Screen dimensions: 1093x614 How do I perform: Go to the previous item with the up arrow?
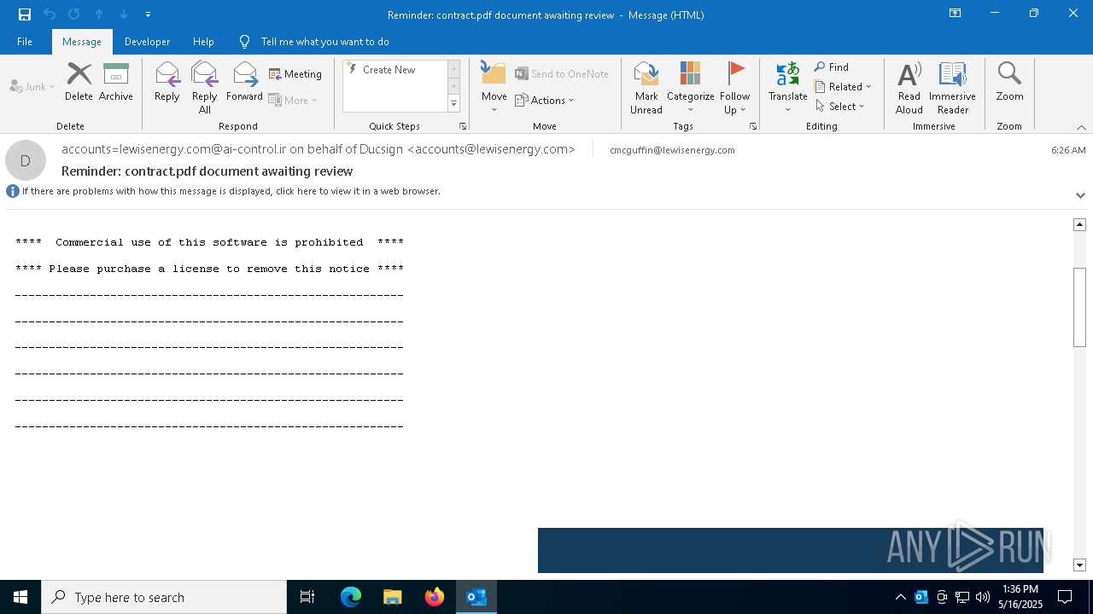tap(99, 14)
